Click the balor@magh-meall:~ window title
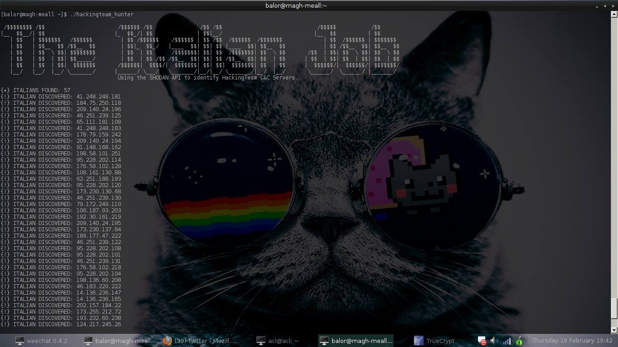Image resolution: width=618 pixels, height=347 pixels. click(x=296, y=5)
